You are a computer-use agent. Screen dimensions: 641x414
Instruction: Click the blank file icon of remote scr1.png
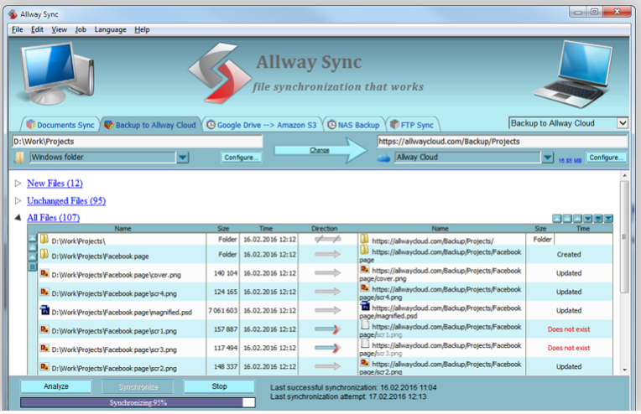coord(365,325)
